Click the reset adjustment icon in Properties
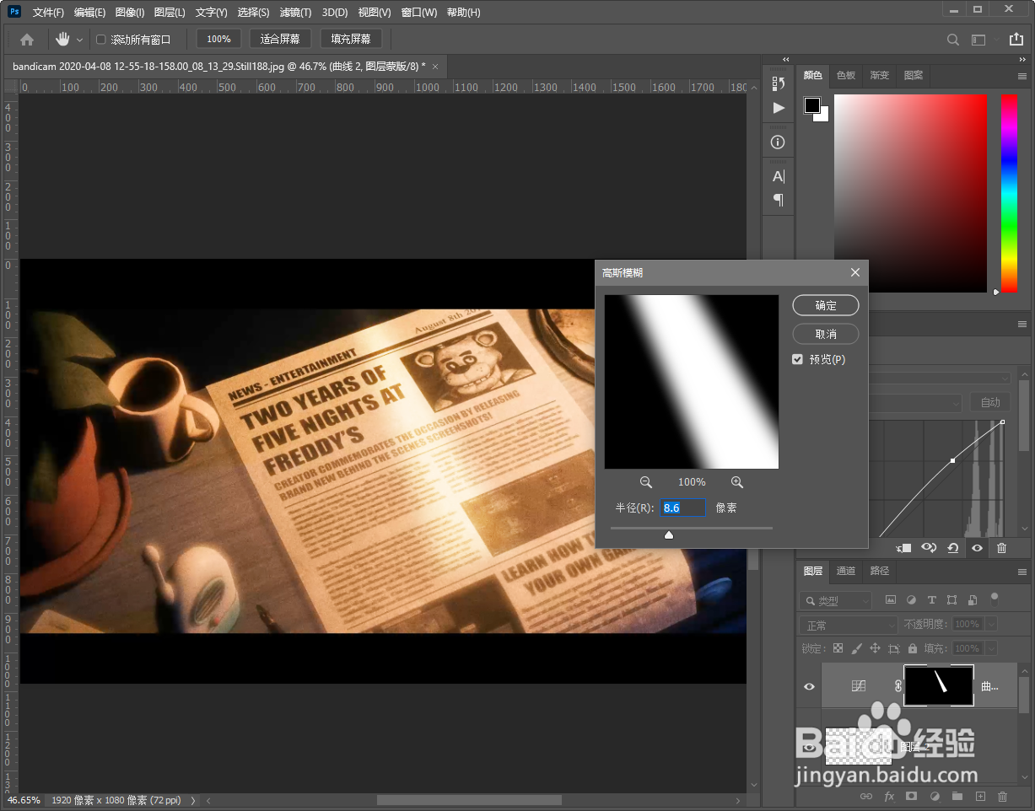This screenshot has width=1035, height=811. point(953,548)
